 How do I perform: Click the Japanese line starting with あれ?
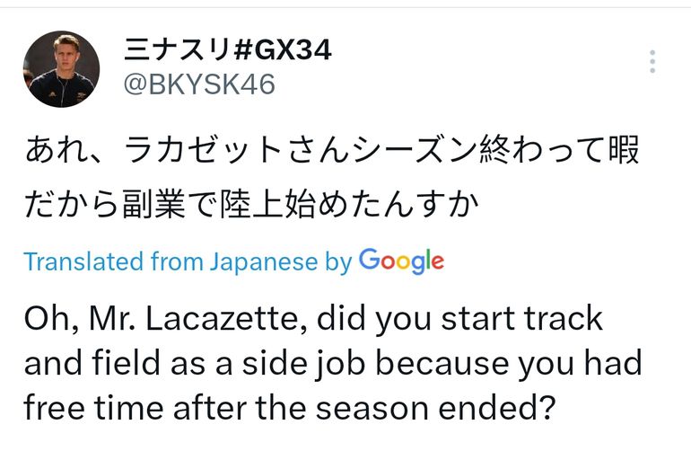pyautogui.click(x=330, y=150)
